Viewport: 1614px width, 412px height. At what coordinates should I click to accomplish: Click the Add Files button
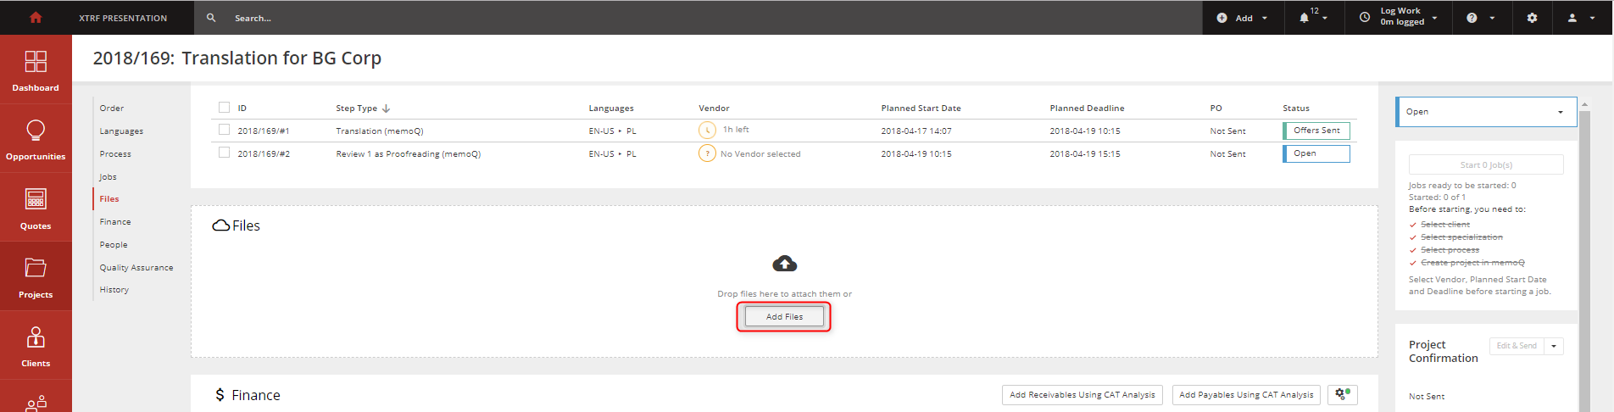click(784, 316)
